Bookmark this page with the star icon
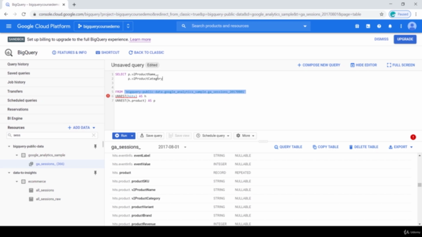Viewport: 422px width, 237px height. pyautogui.click(x=381, y=14)
